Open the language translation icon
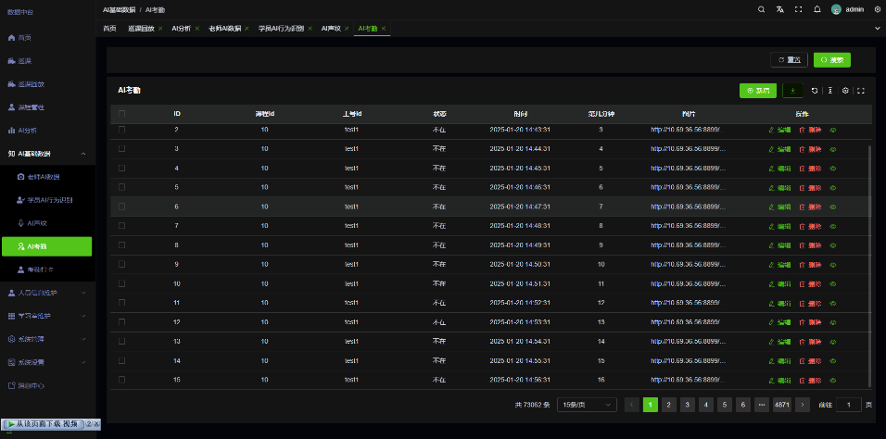Image resolution: width=886 pixels, height=439 pixels. coord(780,9)
